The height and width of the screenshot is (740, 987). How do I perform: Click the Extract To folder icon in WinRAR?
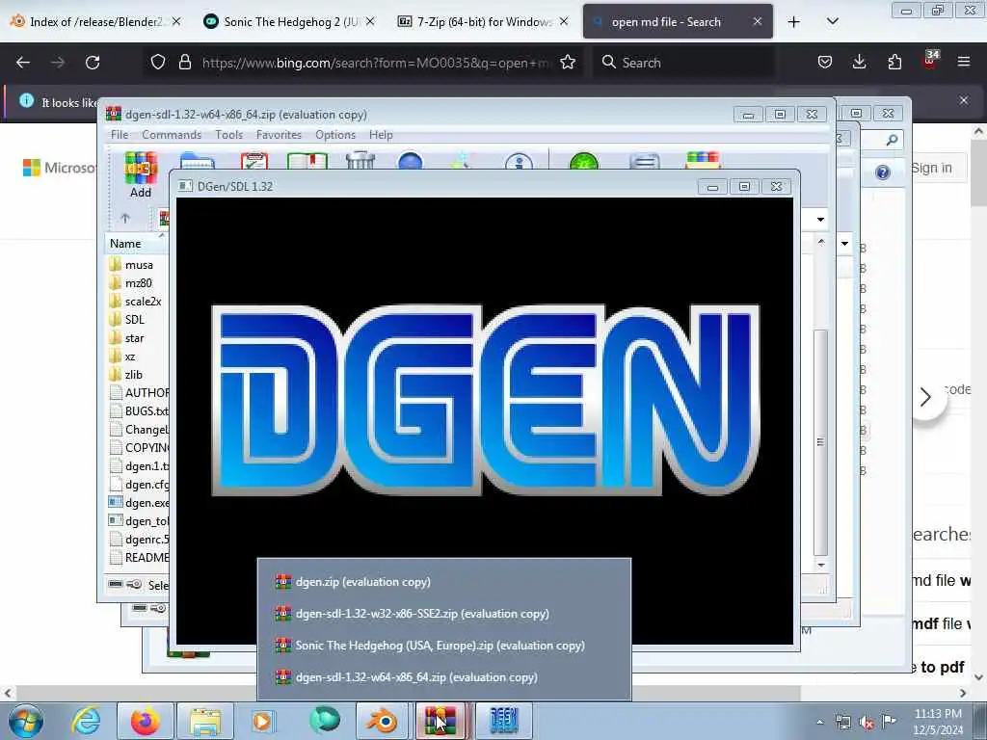click(198, 161)
